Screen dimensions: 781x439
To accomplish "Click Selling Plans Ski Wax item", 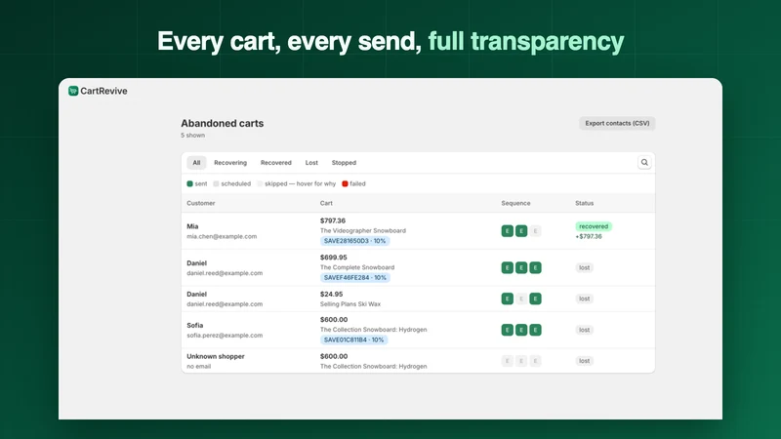I will (x=350, y=304).
